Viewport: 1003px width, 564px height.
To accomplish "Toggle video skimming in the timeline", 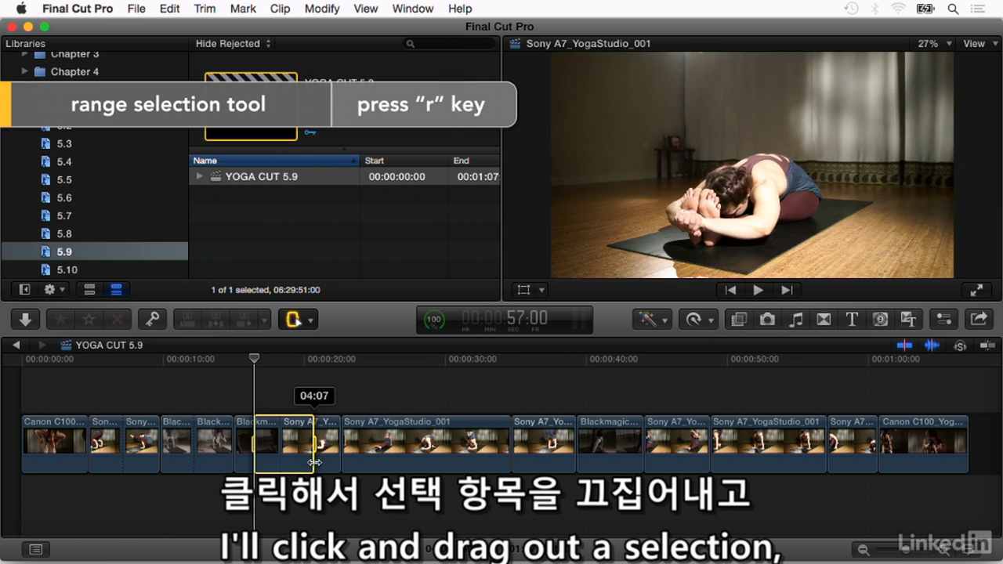I will click(x=905, y=345).
